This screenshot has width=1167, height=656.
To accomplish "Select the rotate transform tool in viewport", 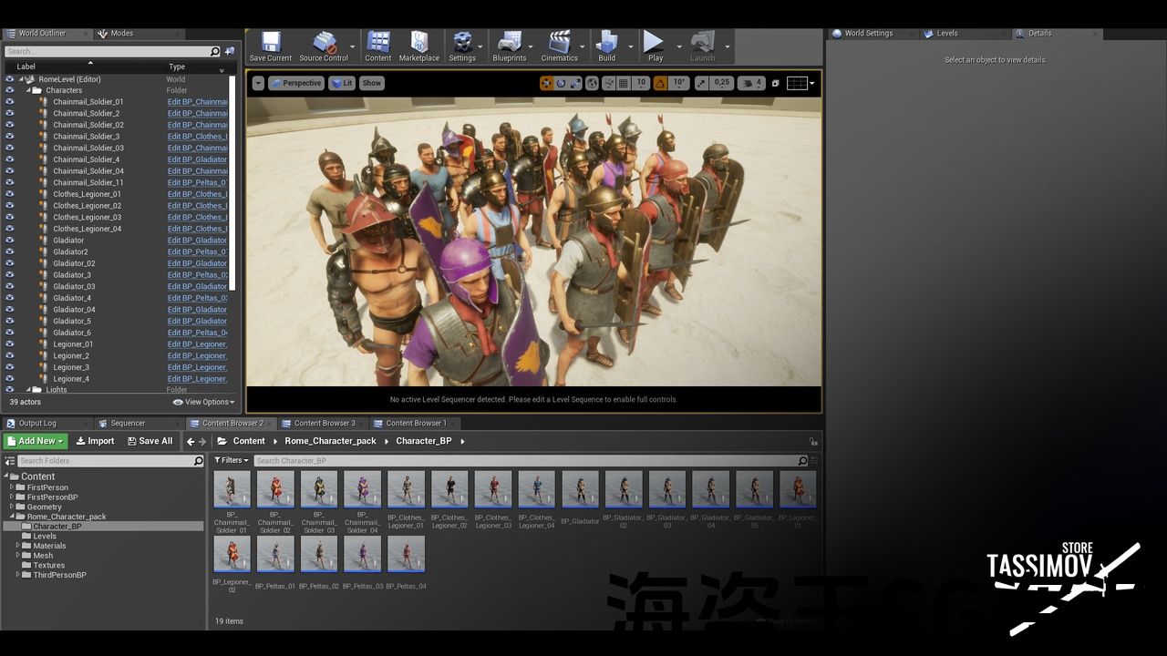I will coord(562,83).
